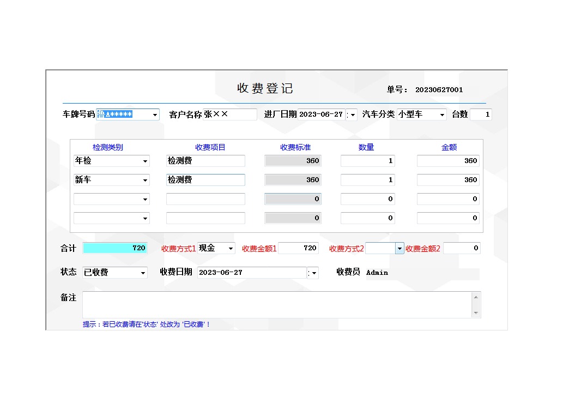Click the 检测类别 column header
Image resolution: width=563 pixels, height=397 pixels.
click(108, 147)
